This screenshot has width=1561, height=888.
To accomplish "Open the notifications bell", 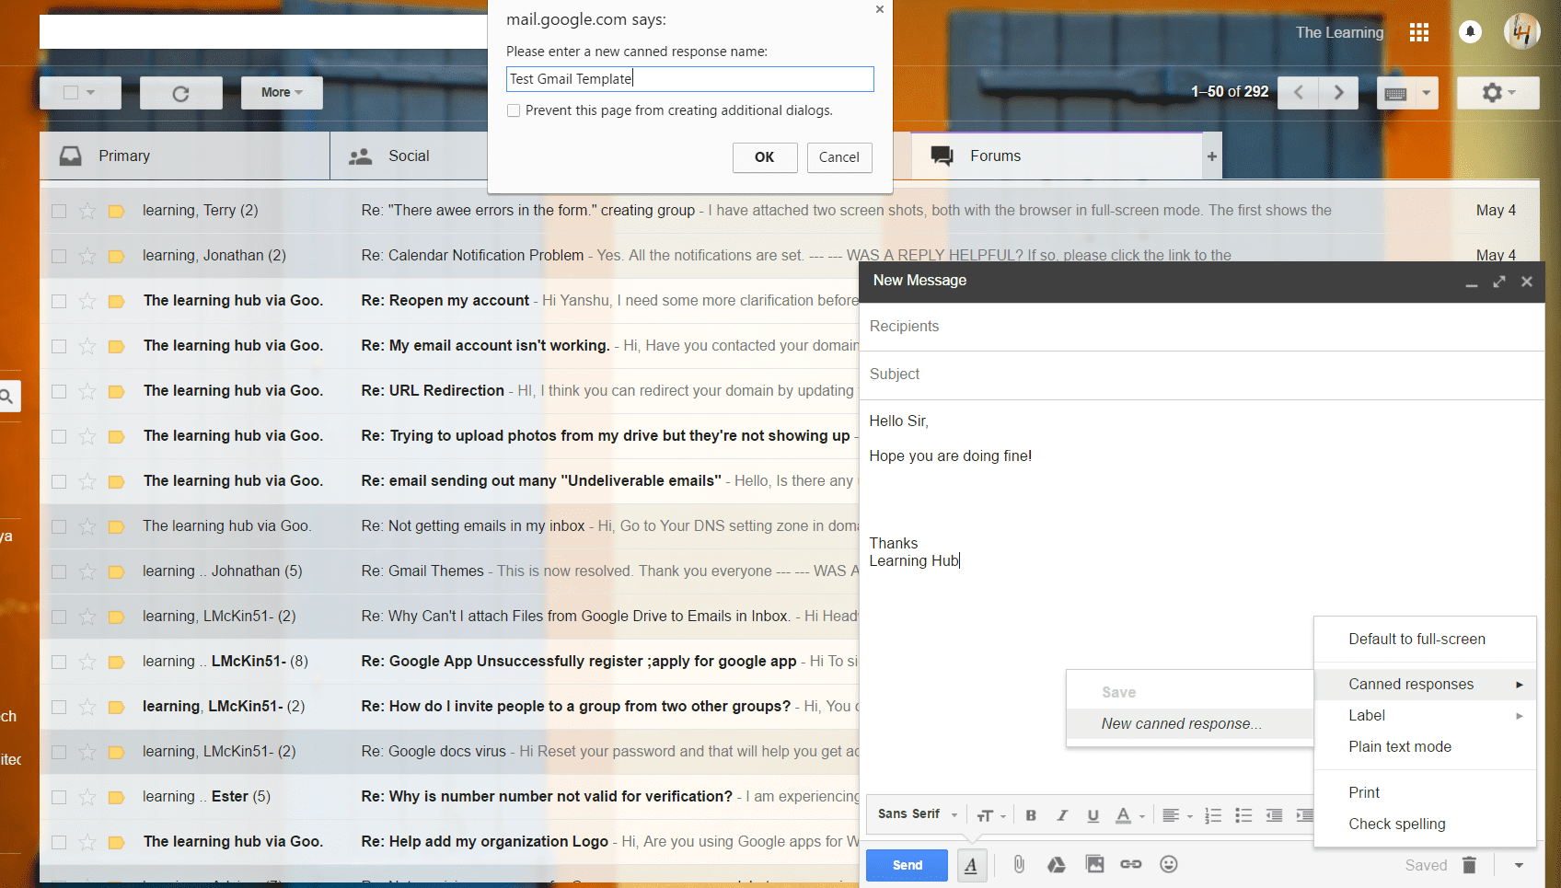I will 1470,32.
